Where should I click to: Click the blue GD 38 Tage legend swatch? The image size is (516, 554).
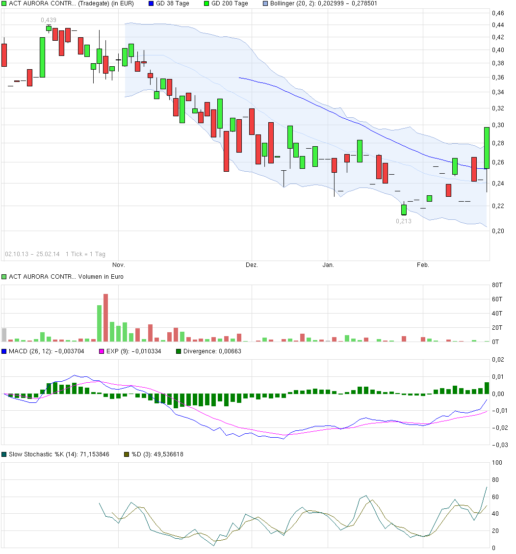(151, 3)
